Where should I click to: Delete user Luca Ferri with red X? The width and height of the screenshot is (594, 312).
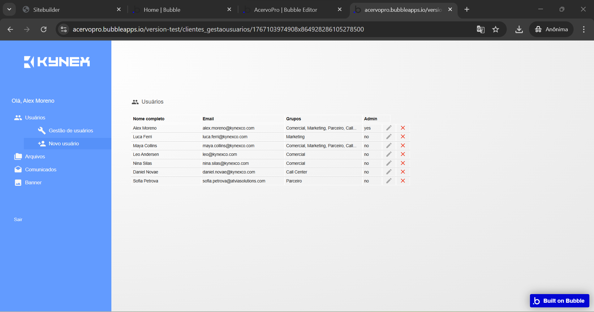(403, 137)
